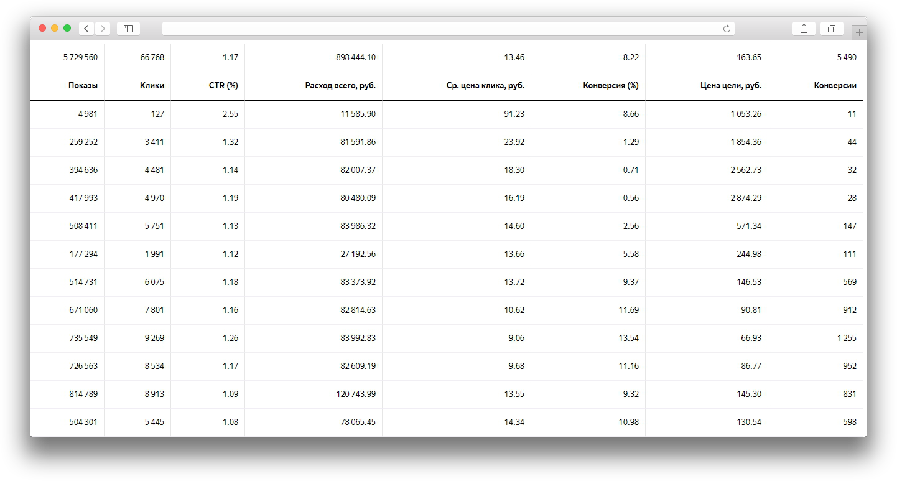Select clicks cell 4 970
This screenshot has height=481, width=897.
(154, 198)
